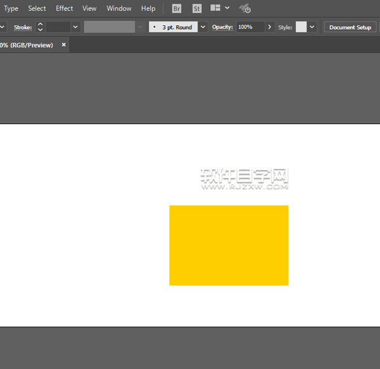This screenshot has height=369, width=380.
Task: Click the Stroke label link
Action: coord(22,27)
